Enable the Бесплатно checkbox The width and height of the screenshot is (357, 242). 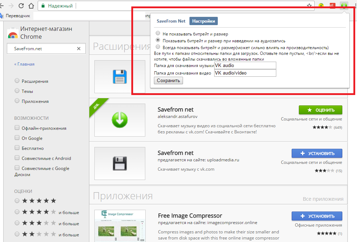[17, 148]
